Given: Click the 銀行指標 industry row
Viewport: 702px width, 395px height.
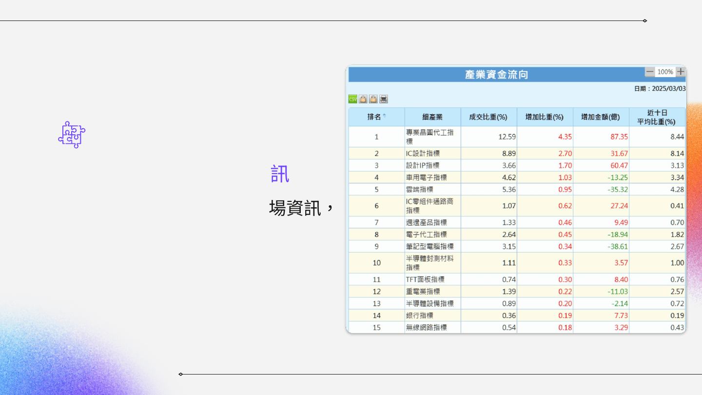Looking at the screenshot, I should pyautogui.click(x=419, y=316).
